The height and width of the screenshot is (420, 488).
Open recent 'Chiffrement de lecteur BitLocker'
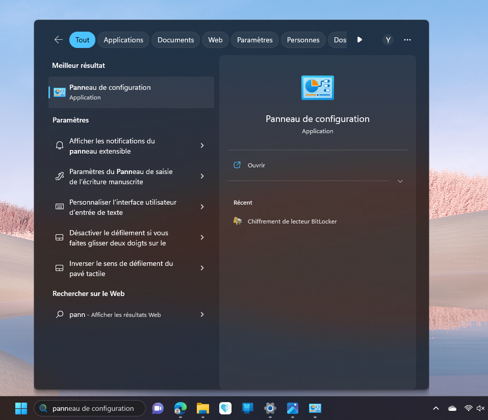click(x=292, y=221)
